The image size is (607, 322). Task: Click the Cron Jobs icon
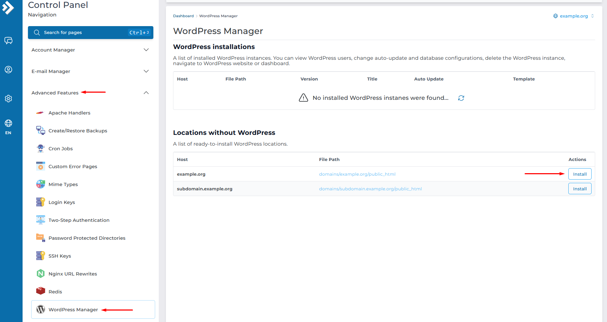point(40,148)
